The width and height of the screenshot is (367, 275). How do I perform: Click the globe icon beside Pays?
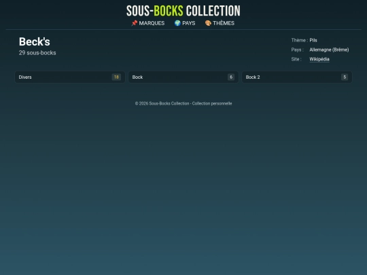[177, 23]
